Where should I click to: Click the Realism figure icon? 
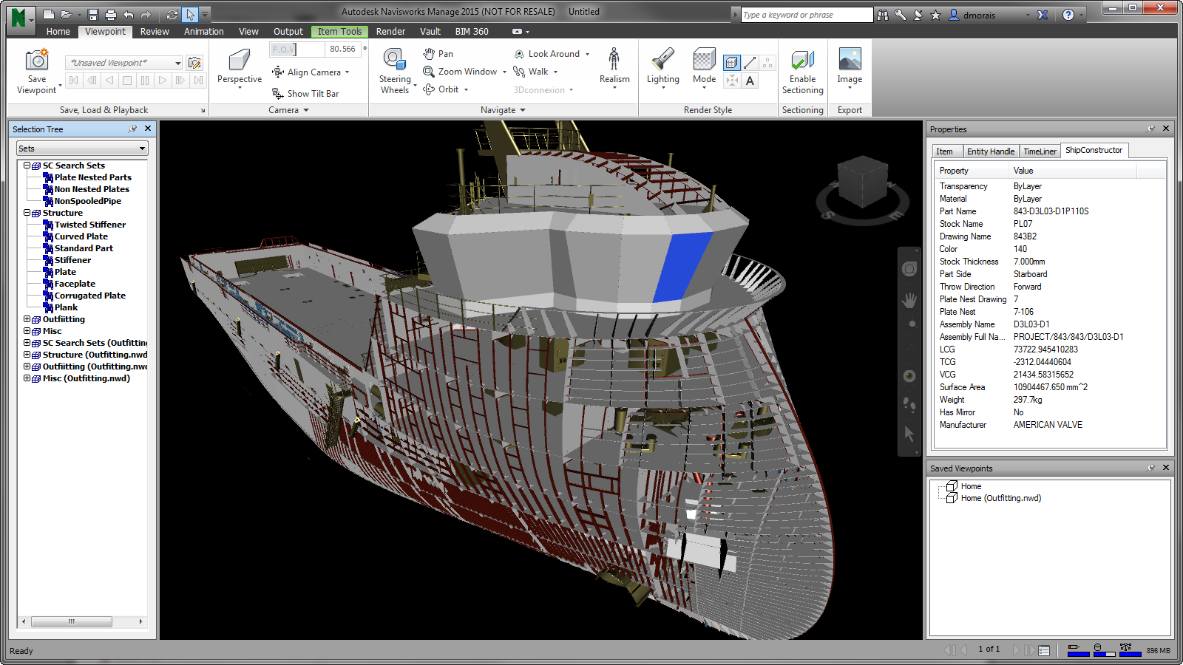[614, 59]
